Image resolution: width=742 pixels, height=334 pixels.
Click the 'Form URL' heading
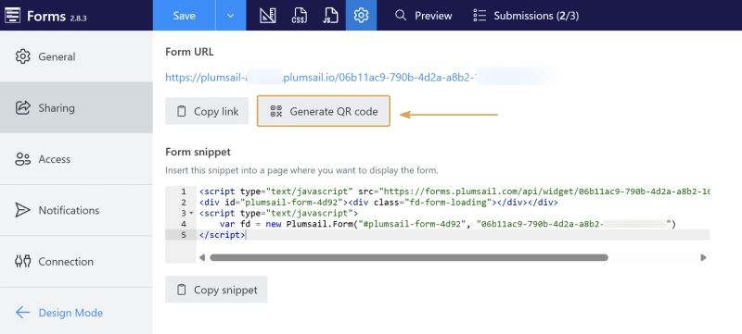coord(189,52)
